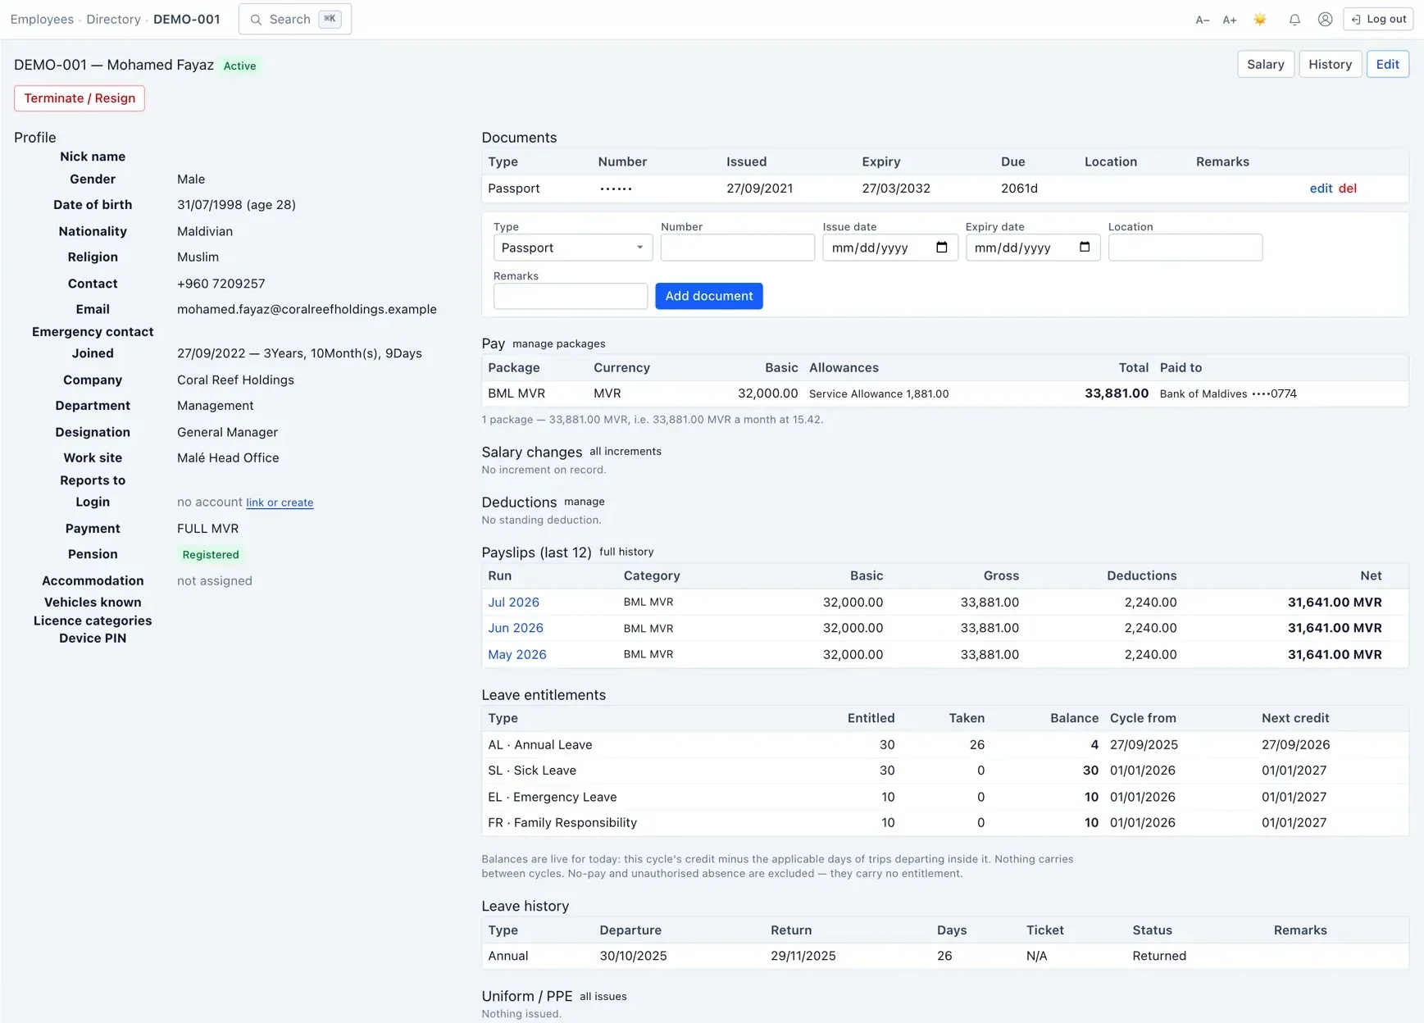
Task: Decrease font size with A− button
Action: pos(1202,20)
